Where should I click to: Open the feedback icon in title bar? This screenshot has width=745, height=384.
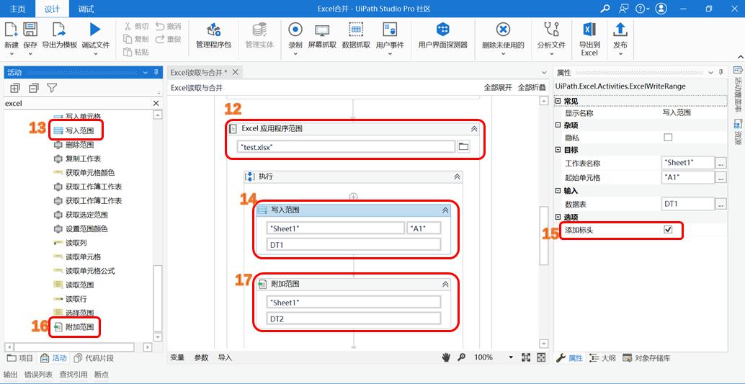click(x=624, y=9)
